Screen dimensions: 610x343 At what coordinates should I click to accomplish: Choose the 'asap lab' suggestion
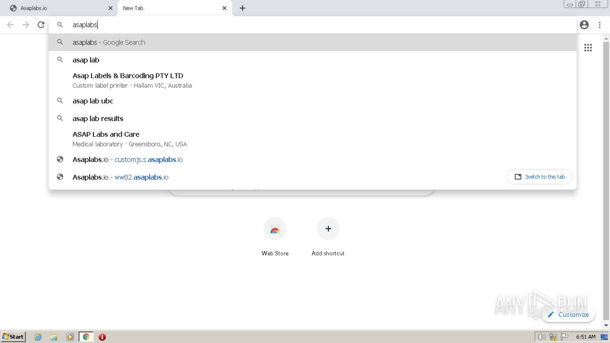coord(313,60)
